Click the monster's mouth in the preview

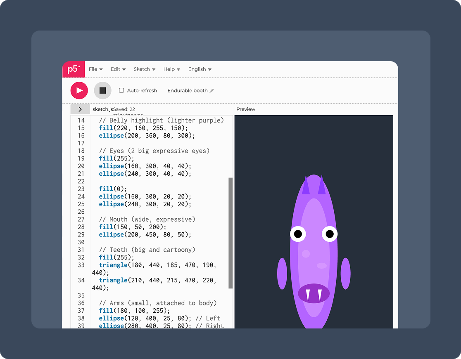pos(314,293)
